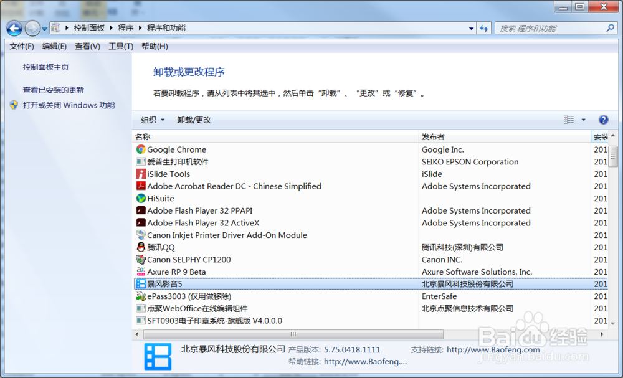Click the 腾讯QQ penguin icon
Image resolution: width=623 pixels, height=378 pixels.
pyautogui.click(x=141, y=247)
